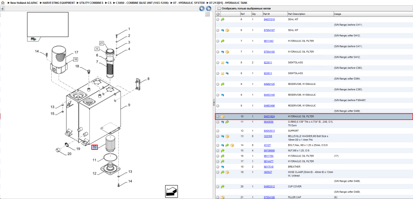The image size is (413, 199).
Task: Open yellow note icon for SIGHTGLASS qty 2
Action: (x=223, y=63)
